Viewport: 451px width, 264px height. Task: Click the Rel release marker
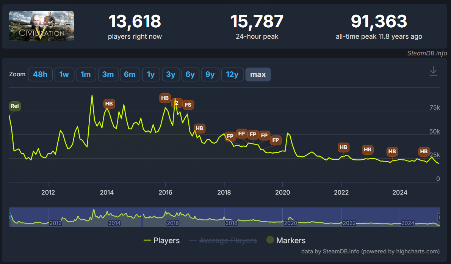[15, 106]
